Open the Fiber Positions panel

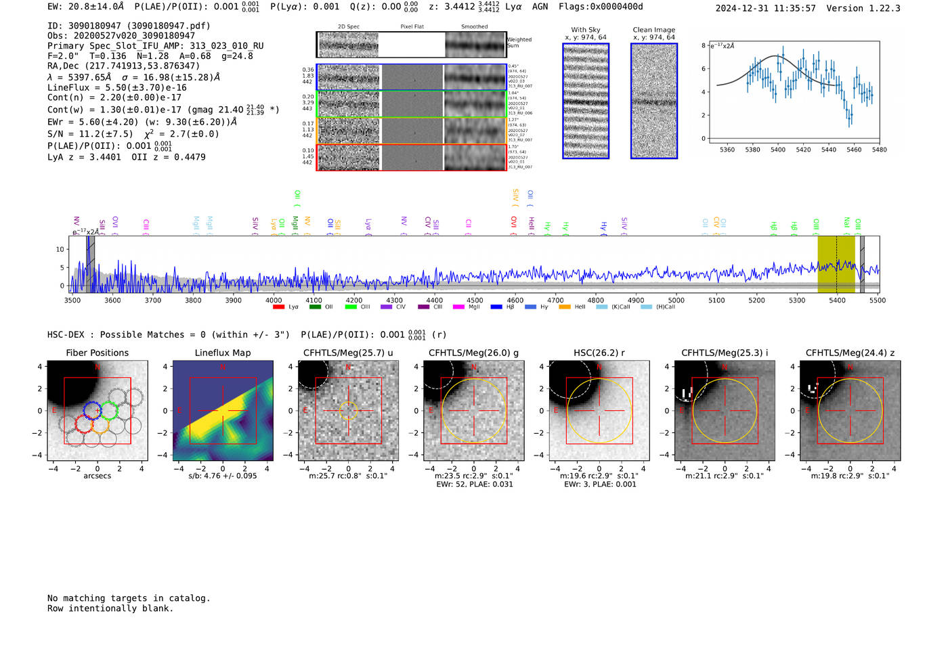[98, 411]
